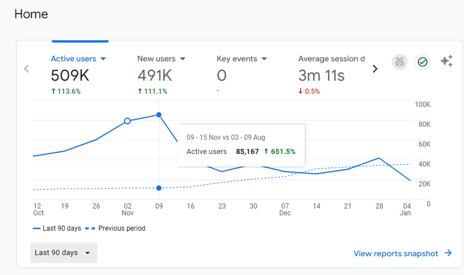Viewport: 464px width, 275px height.
Task: Select the Active users 509K metric tab
Action: 78,75
